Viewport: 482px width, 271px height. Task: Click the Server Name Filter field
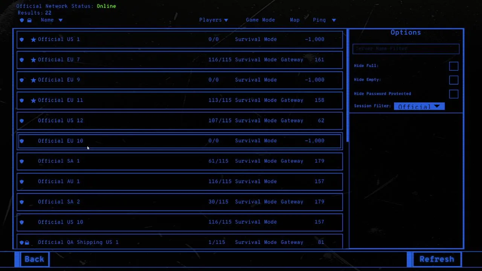pyautogui.click(x=406, y=49)
